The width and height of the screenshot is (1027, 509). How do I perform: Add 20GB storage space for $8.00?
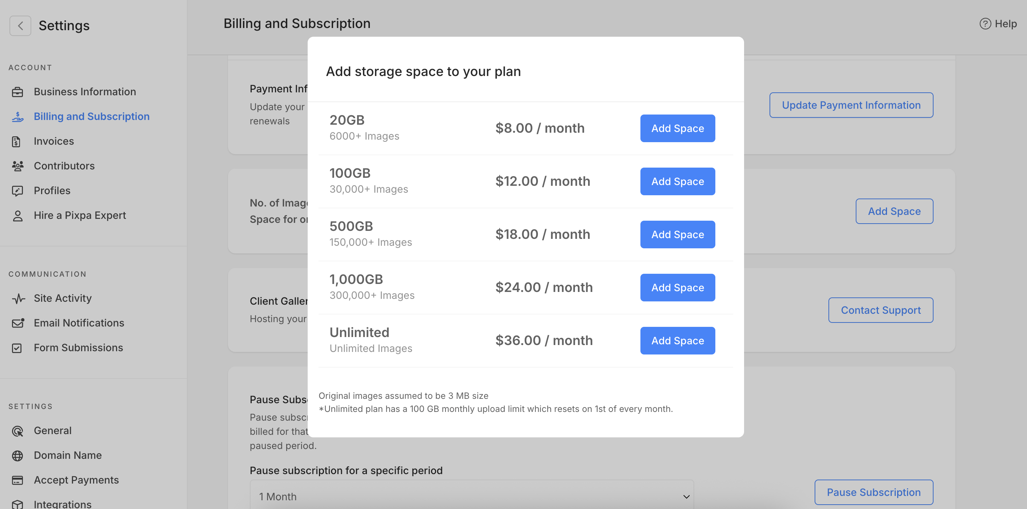tap(677, 128)
